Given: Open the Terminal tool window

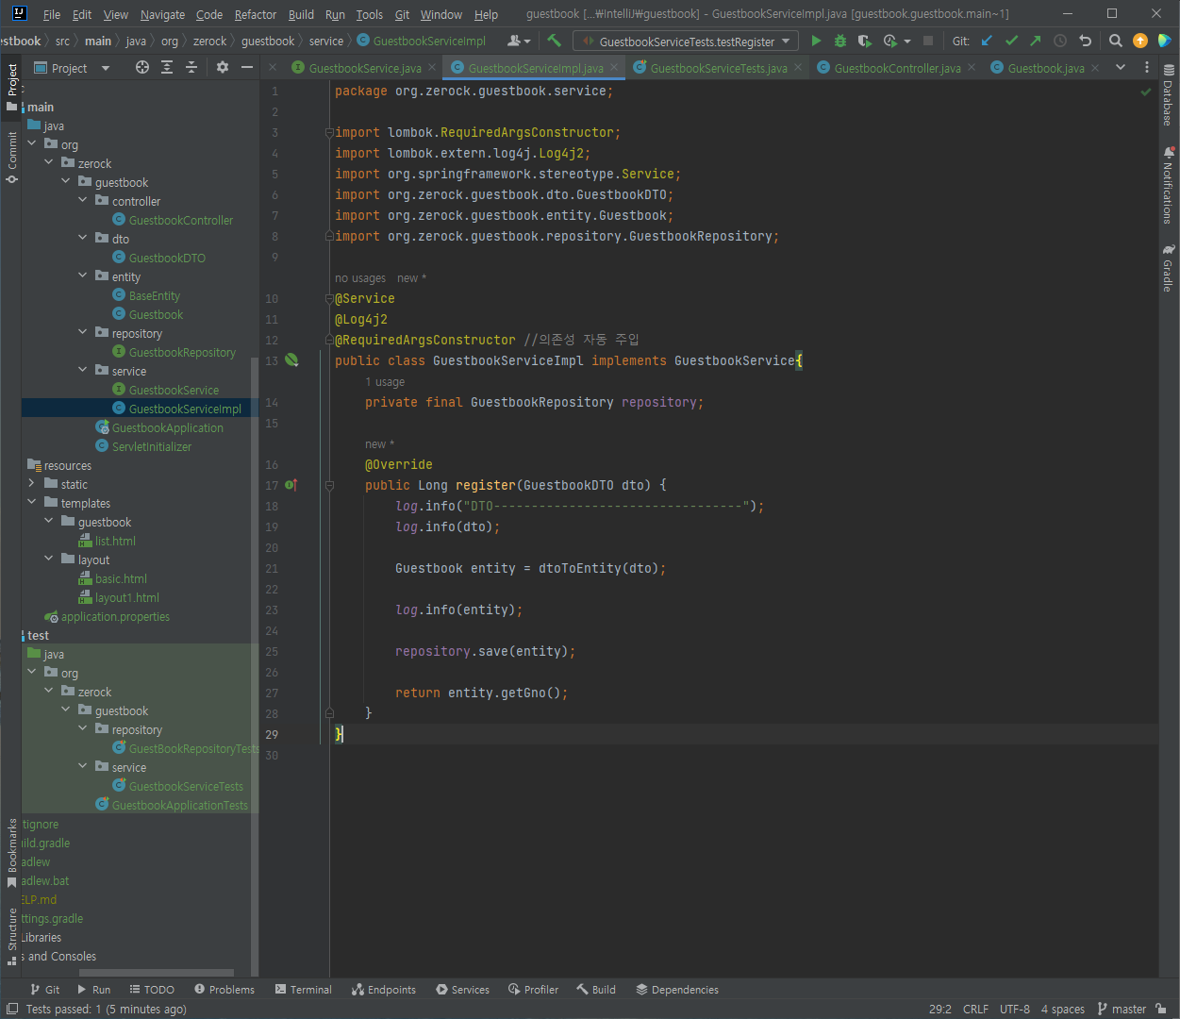Looking at the screenshot, I should (x=303, y=990).
